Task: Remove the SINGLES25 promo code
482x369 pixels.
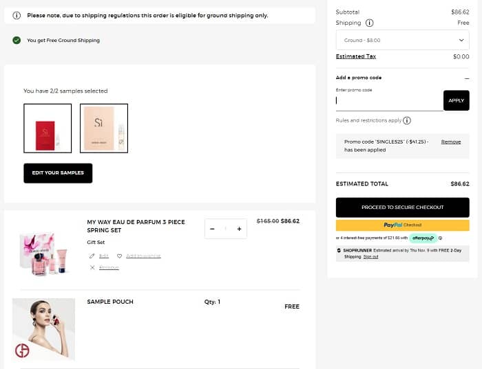Action: tap(451, 142)
